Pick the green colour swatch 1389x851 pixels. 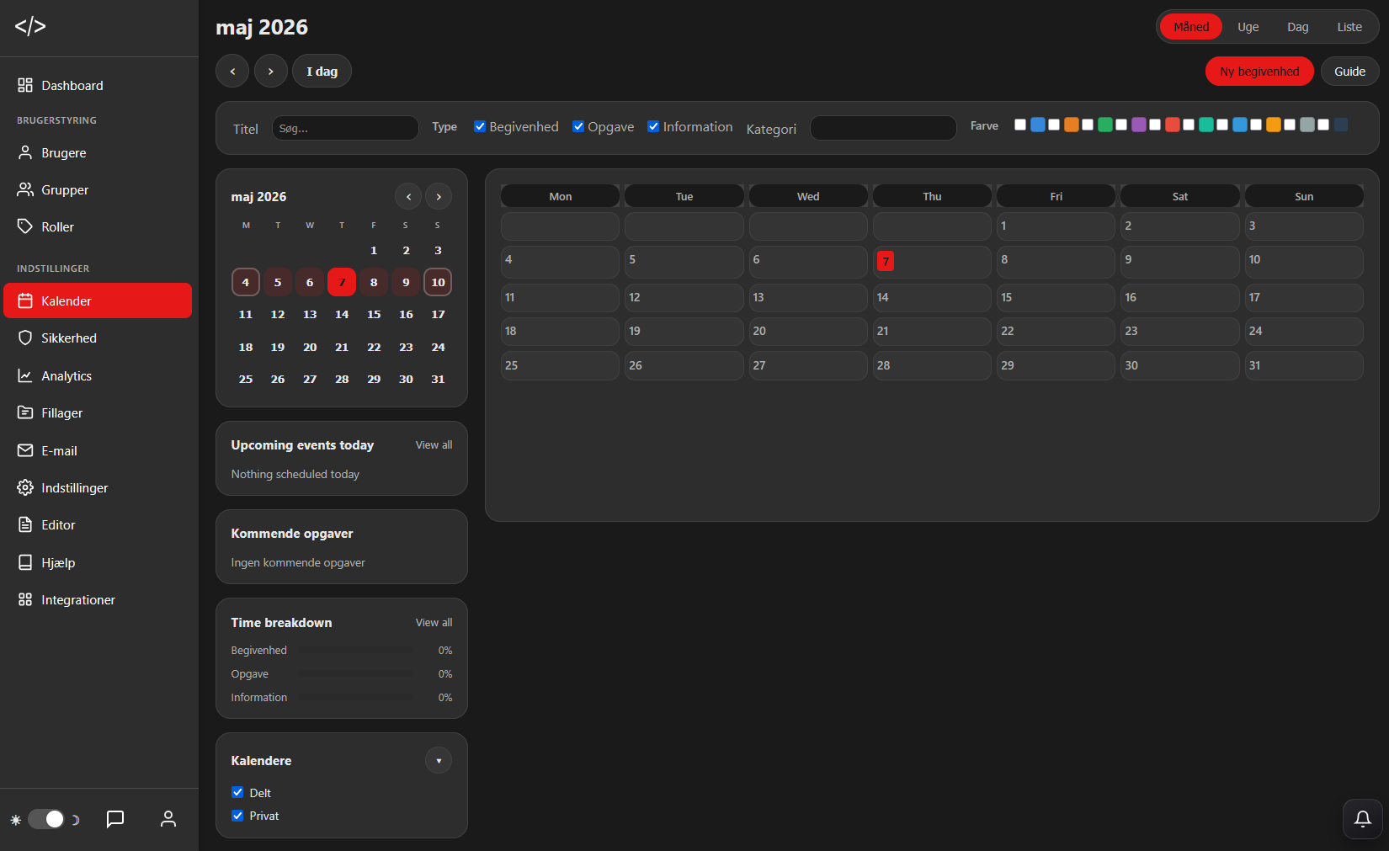1105,125
